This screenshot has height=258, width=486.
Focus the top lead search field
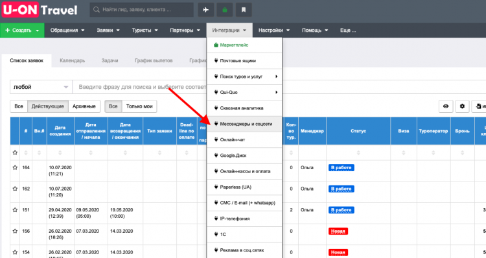pyautogui.click(x=142, y=10)
